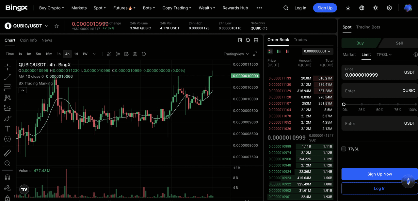Pick the ruler measure tool
The width and height of the screenshot is (418, 201).
8,153
